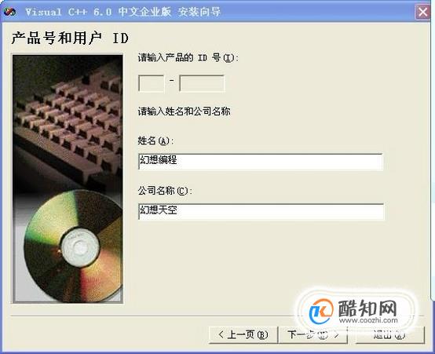Click the Visual C++ title bar icon
Screen dimensions: 435x354
click(x=9, y=12)
